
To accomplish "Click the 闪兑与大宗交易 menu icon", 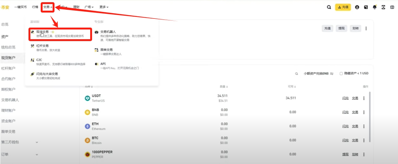I will (32, 74).
